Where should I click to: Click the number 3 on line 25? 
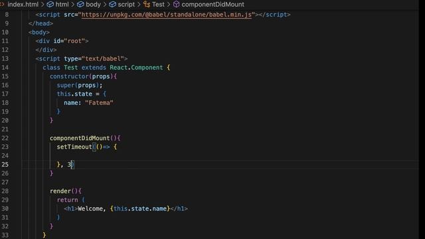click(x=69, y=165)
